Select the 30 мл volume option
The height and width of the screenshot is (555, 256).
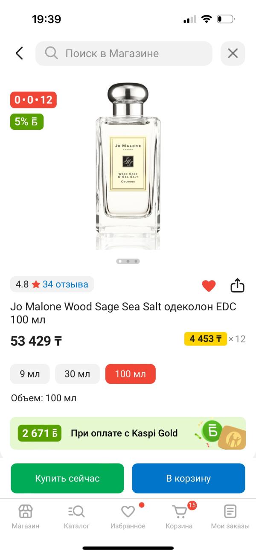click(x=77, y=374)
